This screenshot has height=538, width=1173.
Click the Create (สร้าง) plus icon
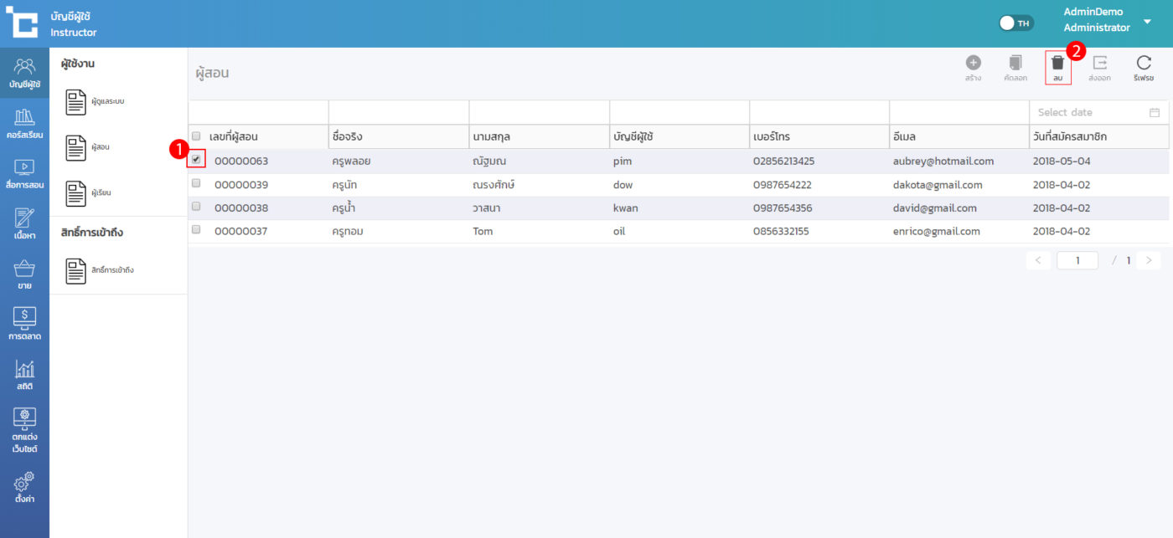(x=973, y=64)
